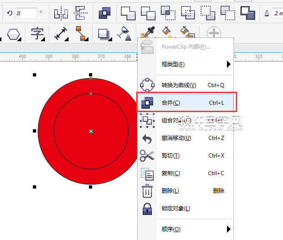Viewport: 283px width, 240px height.
Task: Click the bottom-left selection handle
Action: [x=34, y=187]
